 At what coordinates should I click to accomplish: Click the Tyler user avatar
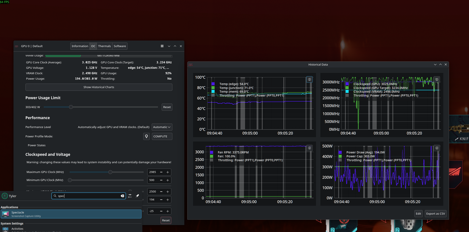pyautogui.click(x=4, y=196)
